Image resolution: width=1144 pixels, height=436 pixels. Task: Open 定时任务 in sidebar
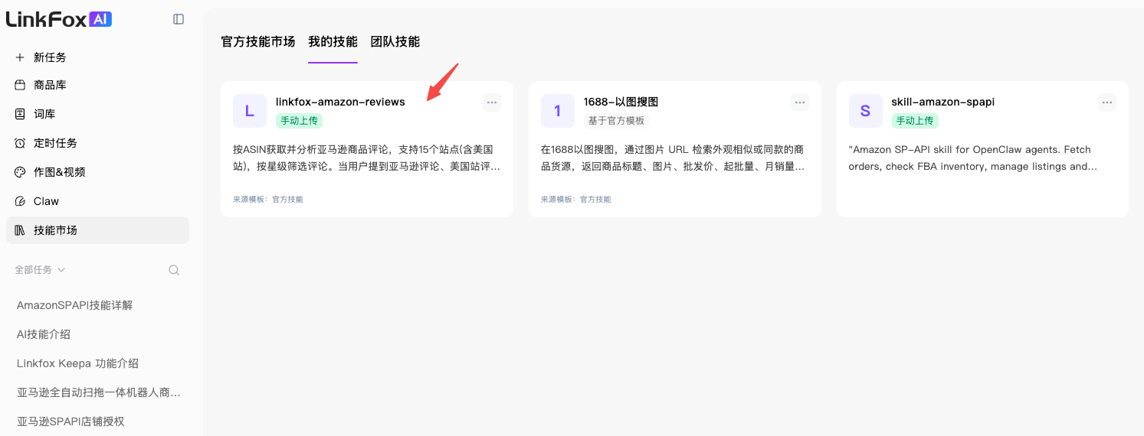tap(97, 143)
